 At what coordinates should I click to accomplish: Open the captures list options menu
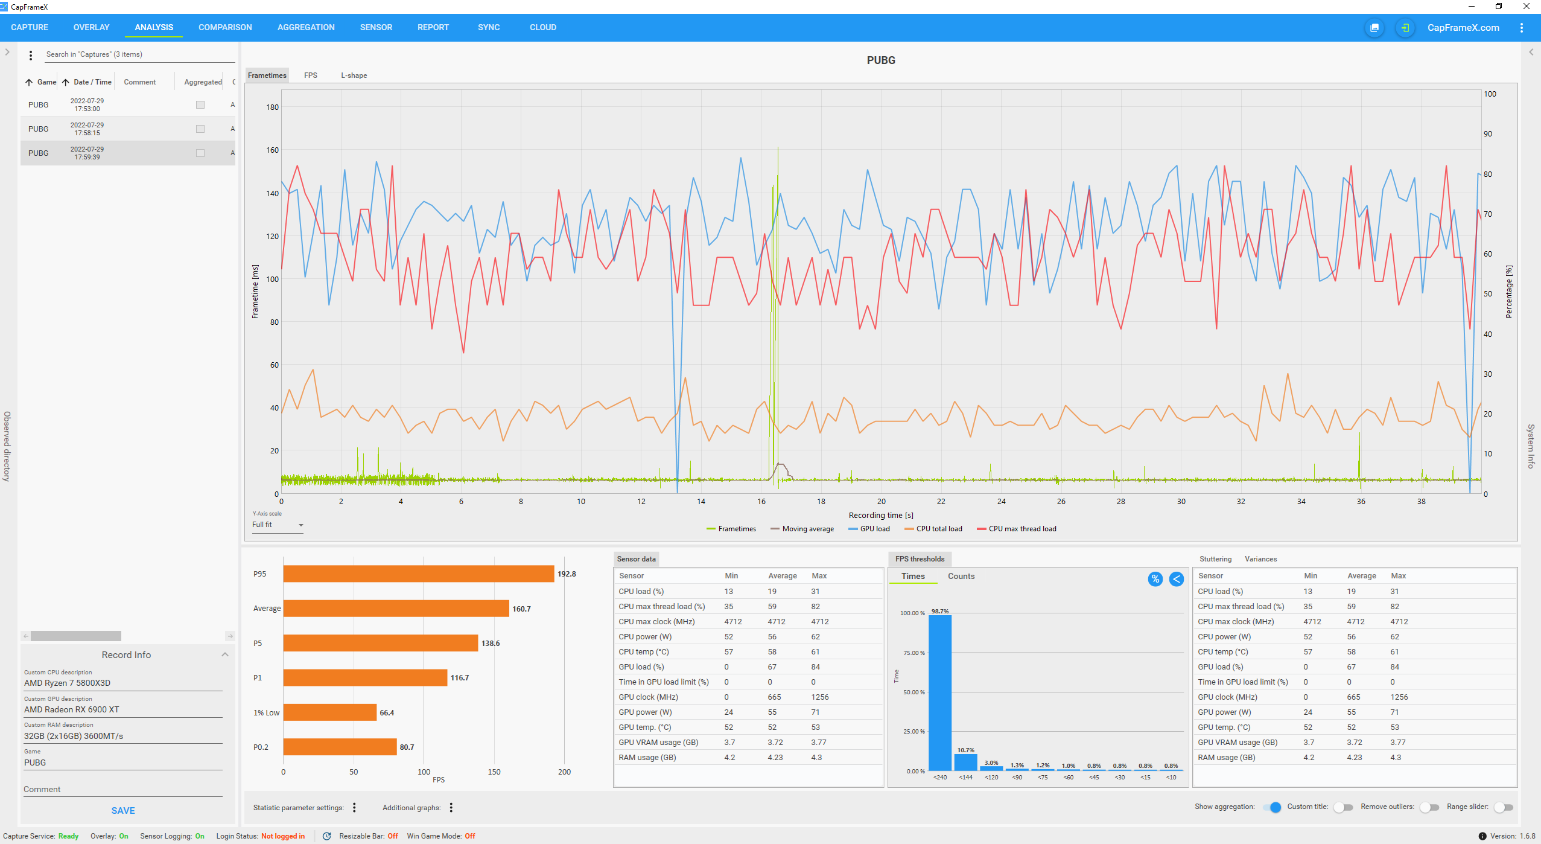tap(31, 55)
